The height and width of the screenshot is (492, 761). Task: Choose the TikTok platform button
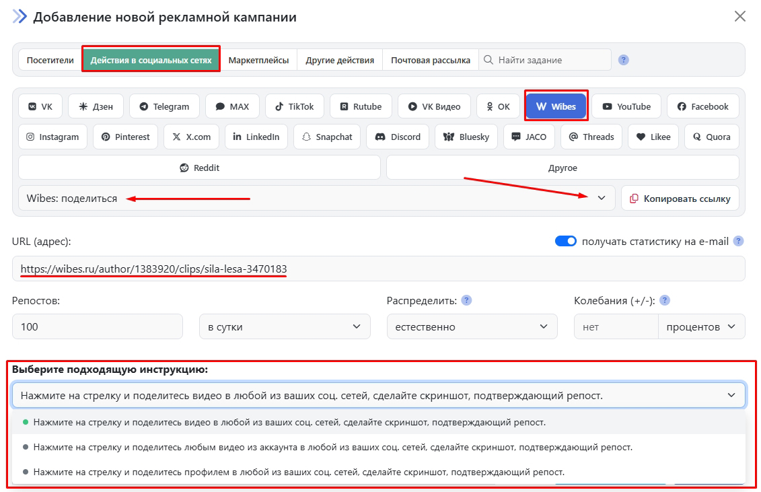click(x=294, y=106)
